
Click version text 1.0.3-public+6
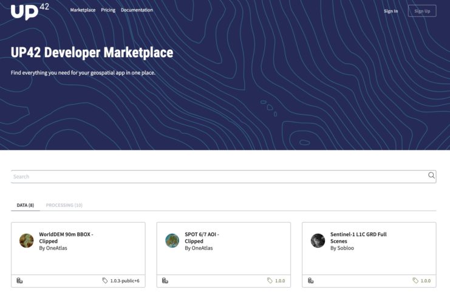click(x=125, y=281)
